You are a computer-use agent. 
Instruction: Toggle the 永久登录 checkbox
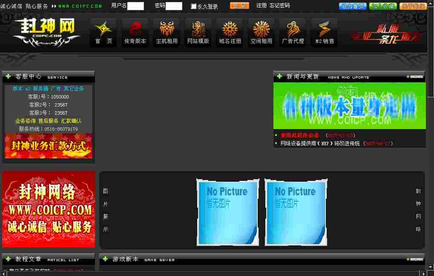point(194,6)
